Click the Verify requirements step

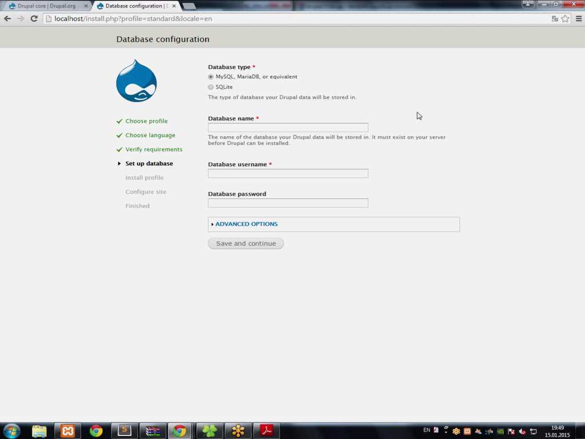point(154,149)
